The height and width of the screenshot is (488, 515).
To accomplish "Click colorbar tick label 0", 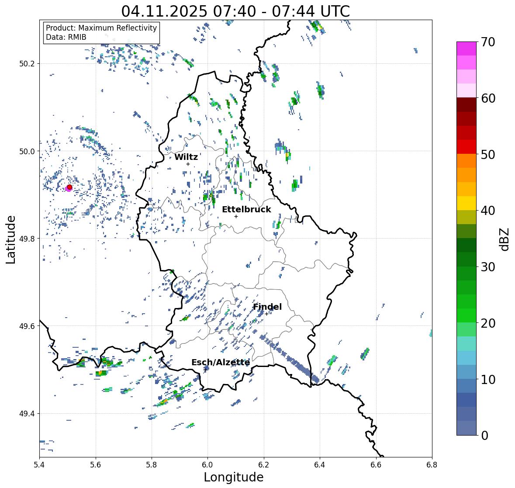I will 484,436.
